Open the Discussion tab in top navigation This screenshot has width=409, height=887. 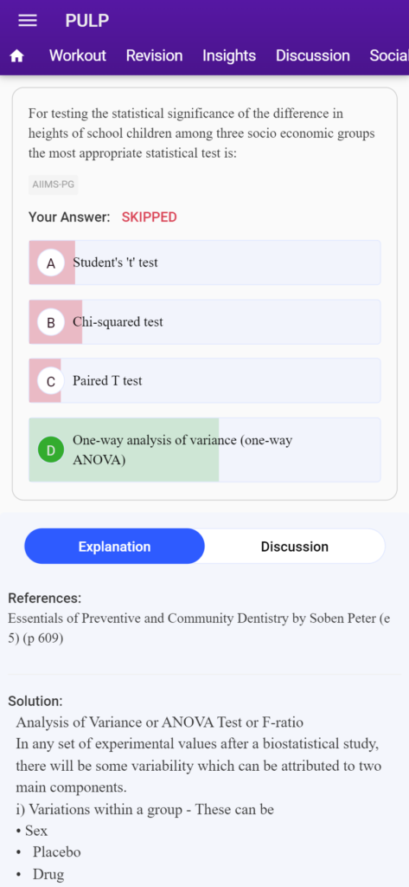(312, 55)
